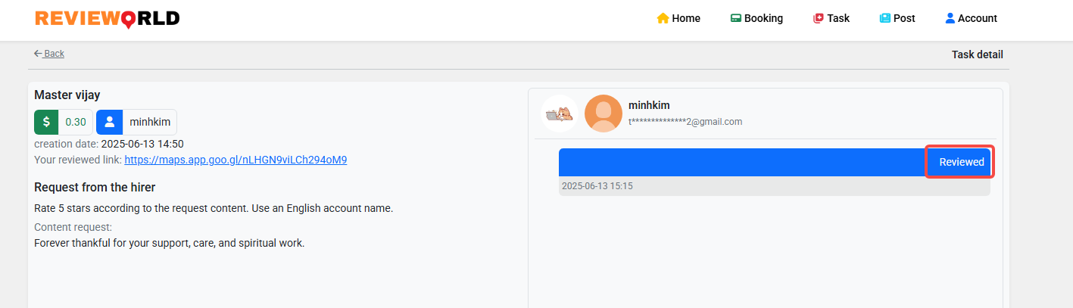Click the blue Post newspaper icon
The height and width of the screenshot is (308, 1073).
(x=884, y=18)
